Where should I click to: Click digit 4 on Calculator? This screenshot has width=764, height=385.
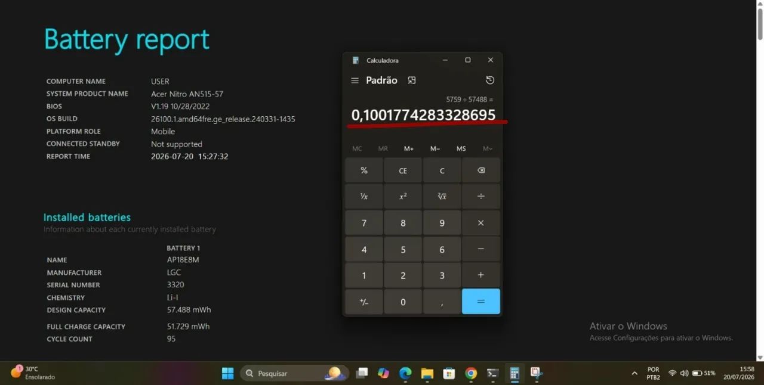[x=364, y=249]
